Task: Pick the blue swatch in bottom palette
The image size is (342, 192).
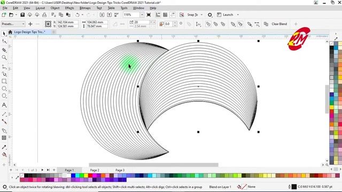Action: [73, 175]
